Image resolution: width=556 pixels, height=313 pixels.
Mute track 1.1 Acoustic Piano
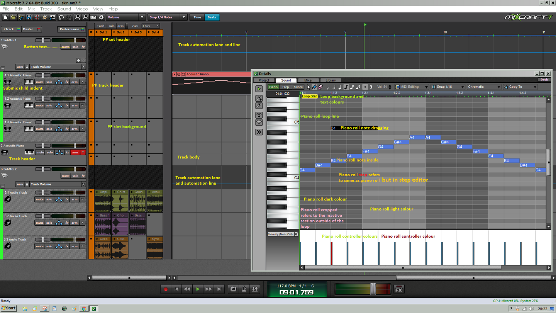coord(39,82)
